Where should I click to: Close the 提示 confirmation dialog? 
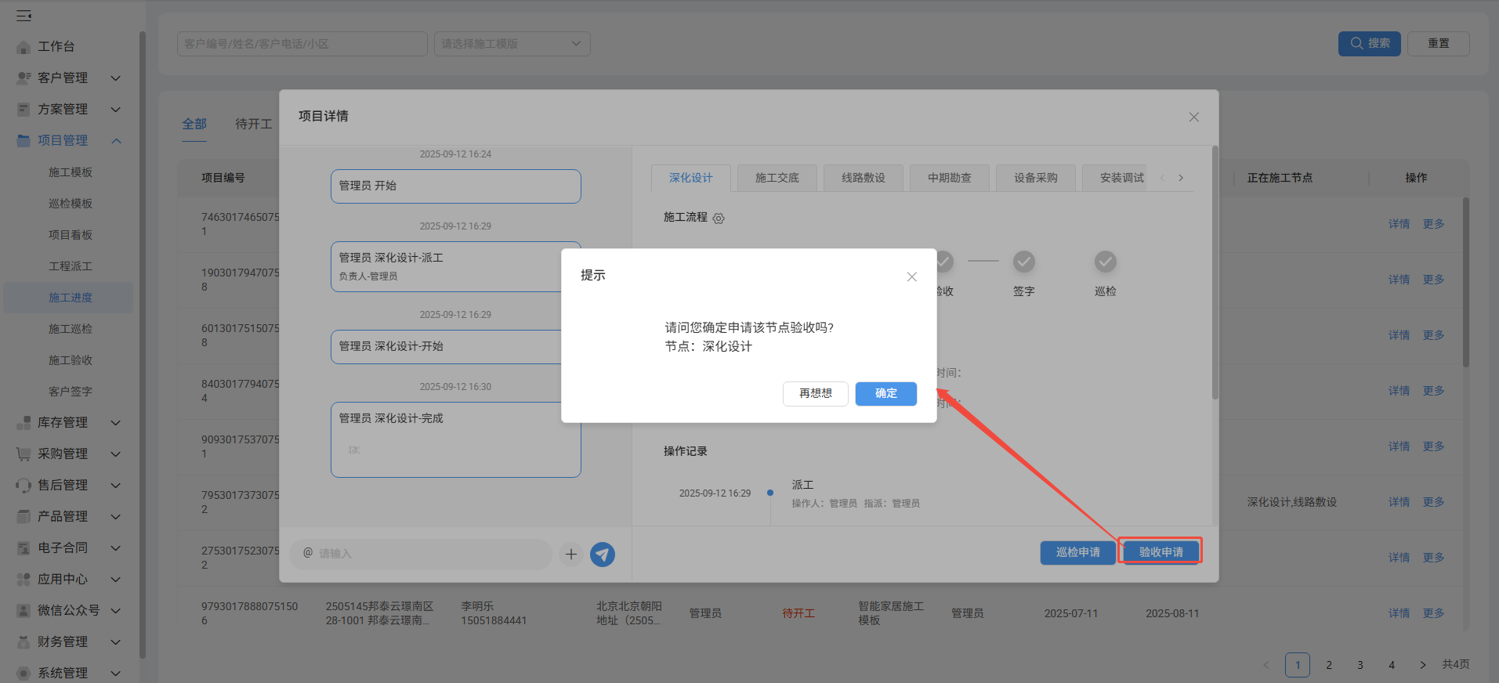911,276
